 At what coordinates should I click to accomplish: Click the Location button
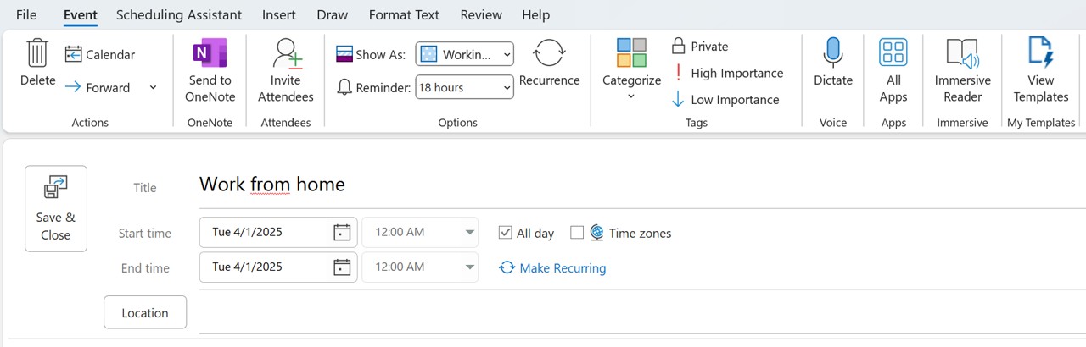coord(145,312)
